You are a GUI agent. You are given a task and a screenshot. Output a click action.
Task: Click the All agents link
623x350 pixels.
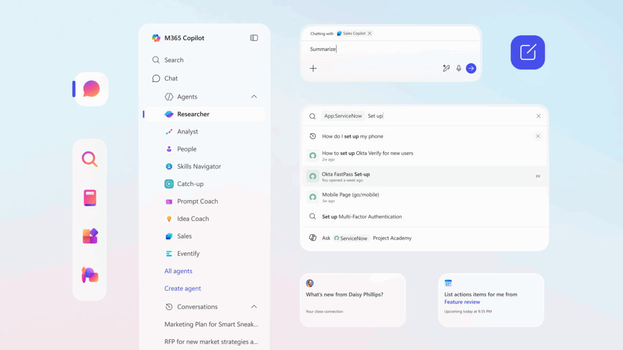(178, 271)
